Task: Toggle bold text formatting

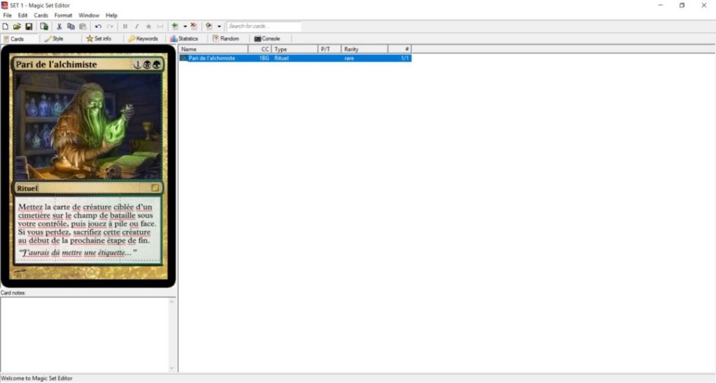Action: point(125,27)
